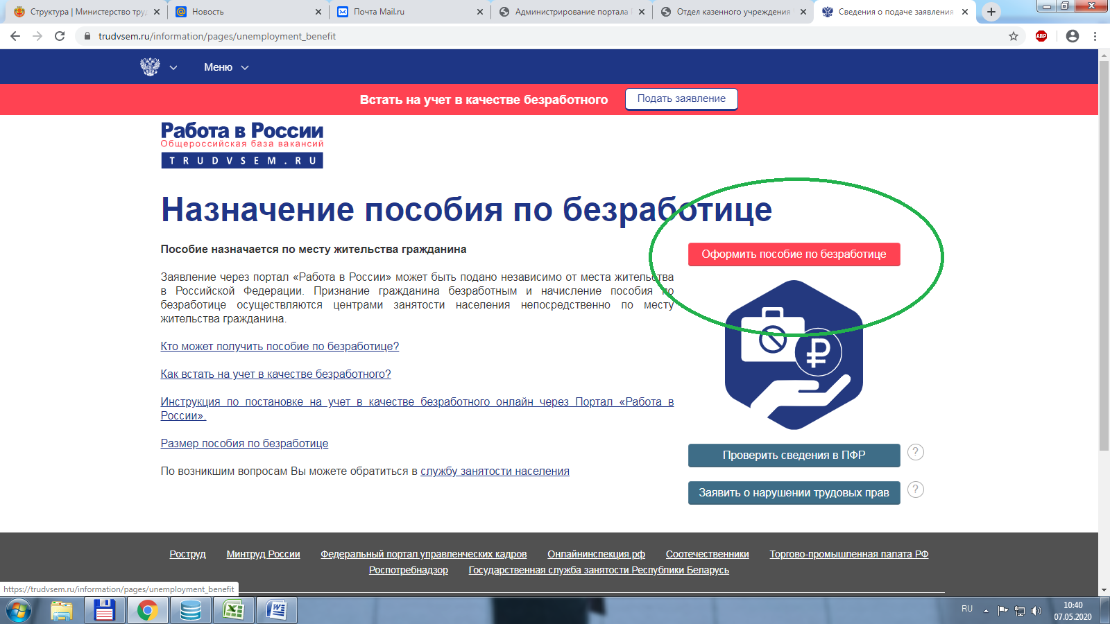Open the Windows Start button
The width and height of the screenshot is (1110, 624).
19,611
